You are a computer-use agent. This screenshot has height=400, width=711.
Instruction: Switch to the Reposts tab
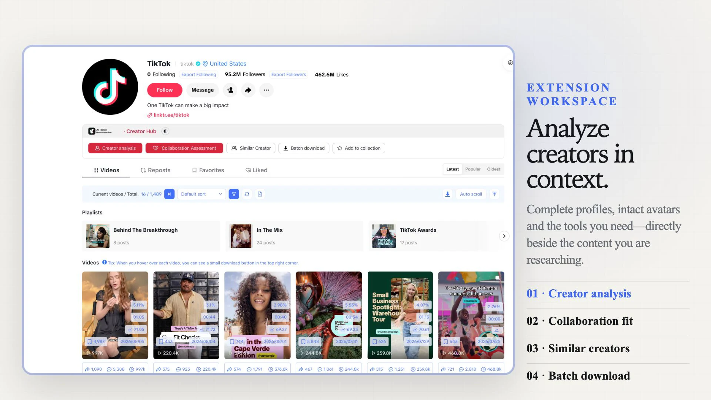tap(156, 170)
